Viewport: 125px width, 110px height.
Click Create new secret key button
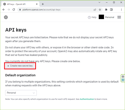[x=20, y=66]
